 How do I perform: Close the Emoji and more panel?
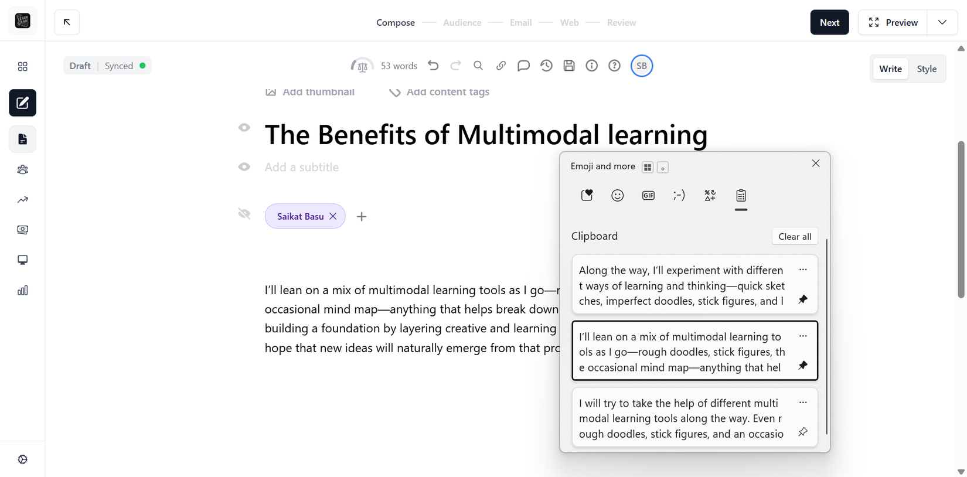[816, 163]
